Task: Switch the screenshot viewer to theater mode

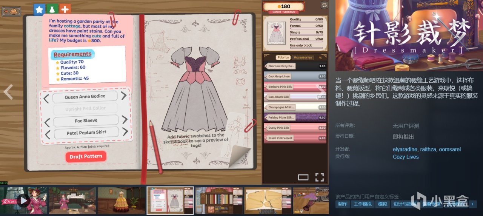Action: 303,177
